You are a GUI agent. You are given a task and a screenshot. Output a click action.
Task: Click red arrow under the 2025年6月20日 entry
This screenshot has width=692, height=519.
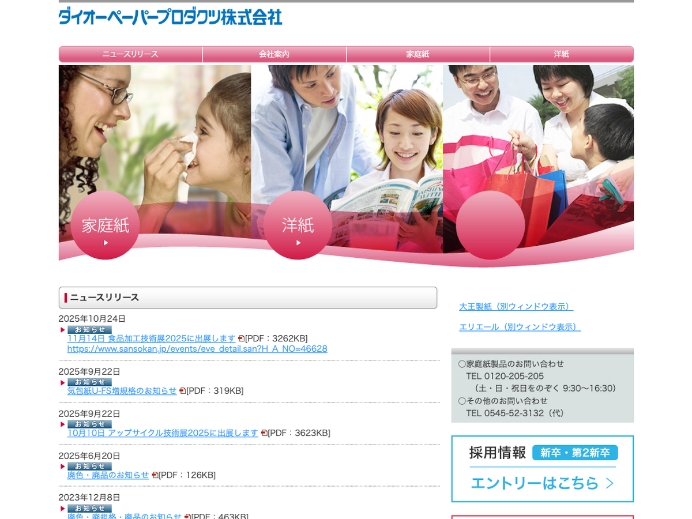pyautogui.click(x=63, y=466)
